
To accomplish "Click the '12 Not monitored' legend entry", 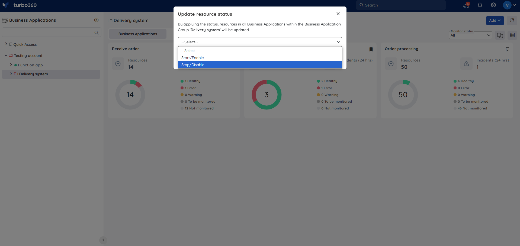I will coord(197,108).
